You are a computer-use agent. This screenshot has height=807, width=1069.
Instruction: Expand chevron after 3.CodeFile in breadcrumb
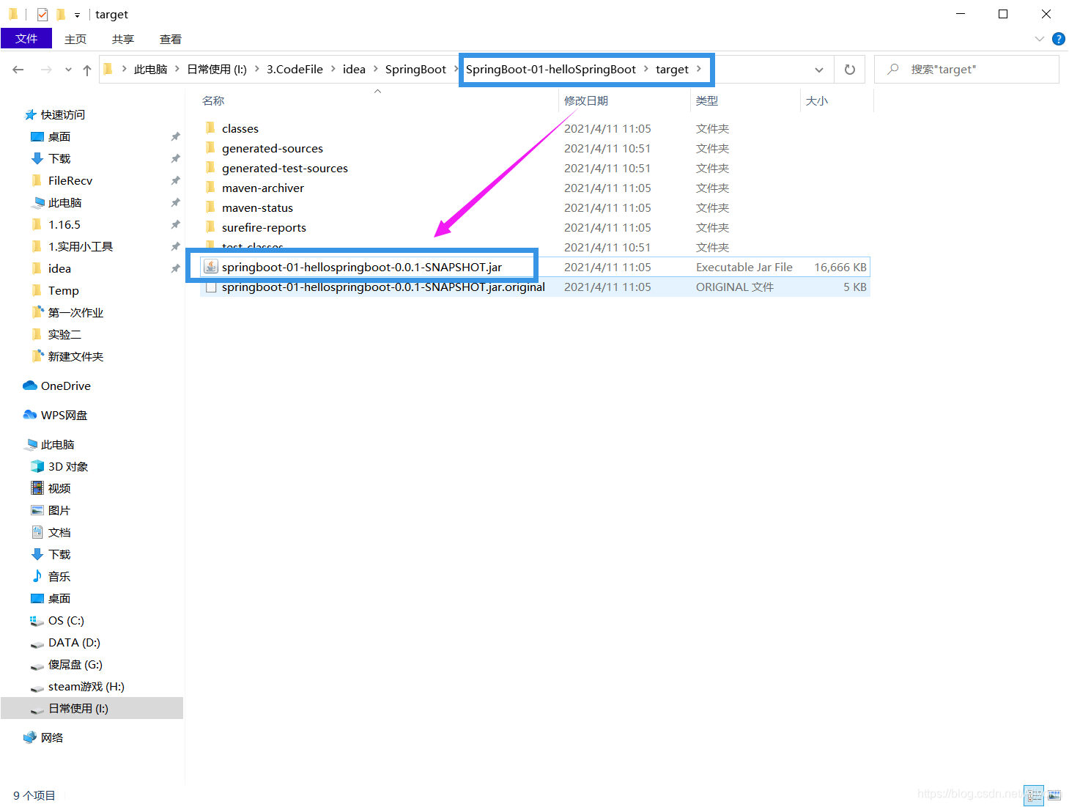pyautogui.click(x=333, y=69)
